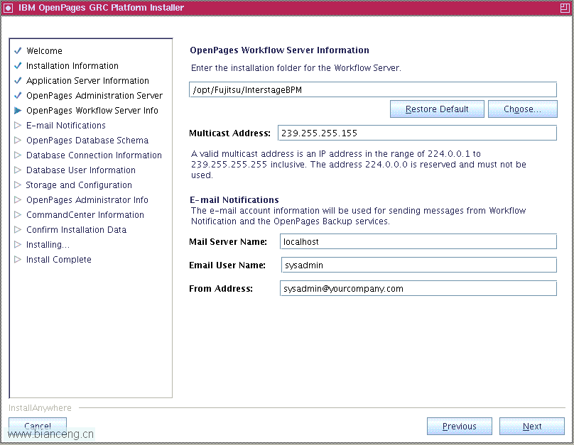Select the Welcome step label
Image resolution: width=574 pixels, height=445 pixels.
[x=44, y=51]
